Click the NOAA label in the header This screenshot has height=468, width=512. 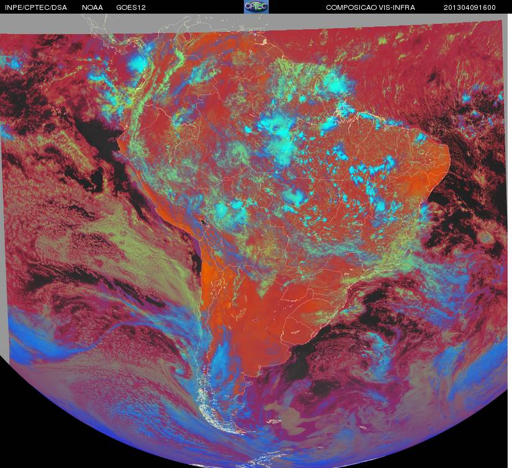(x=92, y=7)
